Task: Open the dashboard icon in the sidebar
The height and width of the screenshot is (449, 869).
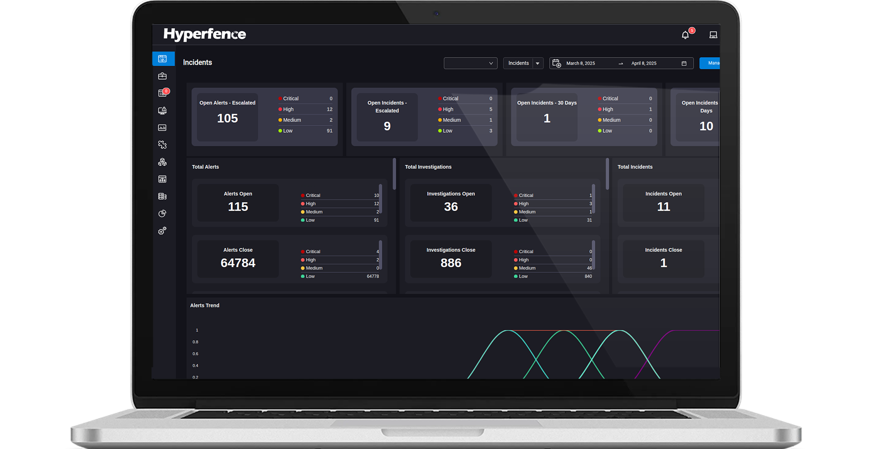Action: click(x=163, y=59)
